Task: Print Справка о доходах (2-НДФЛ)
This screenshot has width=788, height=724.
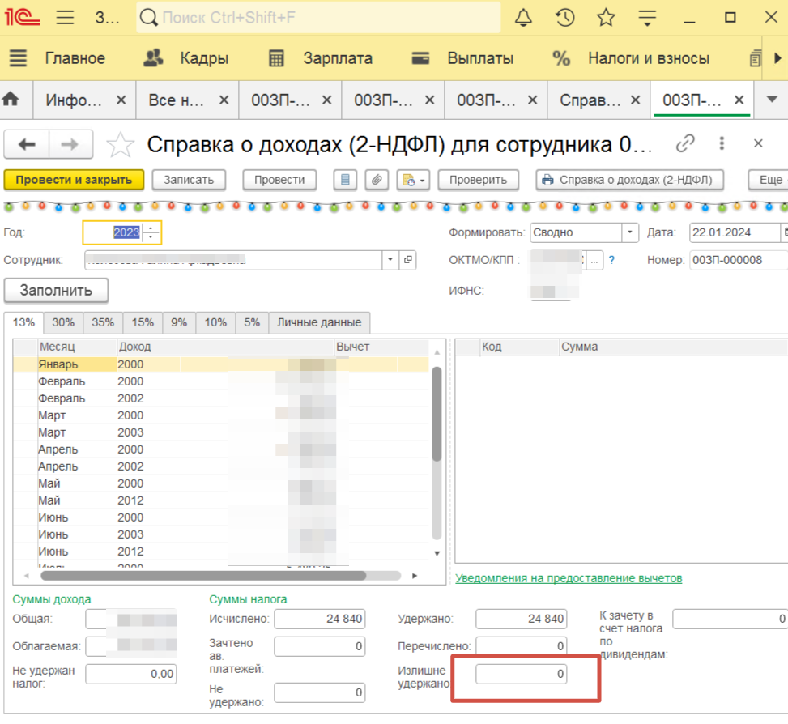Action: coord(630,180)
